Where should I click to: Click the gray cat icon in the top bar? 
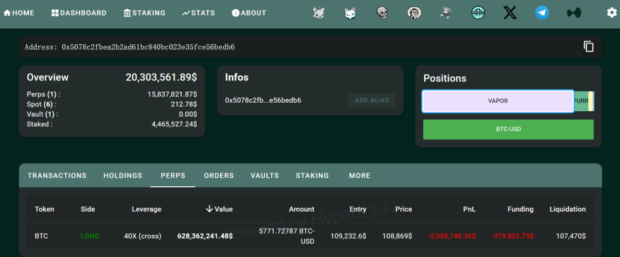coord(318,13)
